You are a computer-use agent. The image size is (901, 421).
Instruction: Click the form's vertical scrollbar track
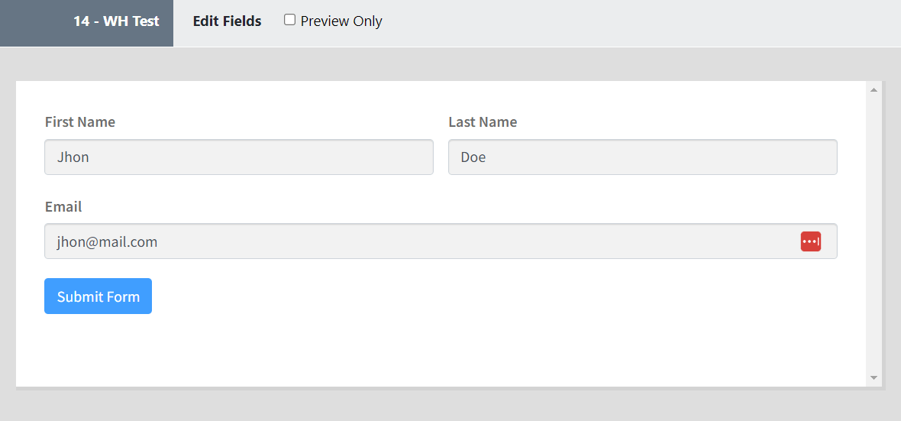(x=874, y=229)
